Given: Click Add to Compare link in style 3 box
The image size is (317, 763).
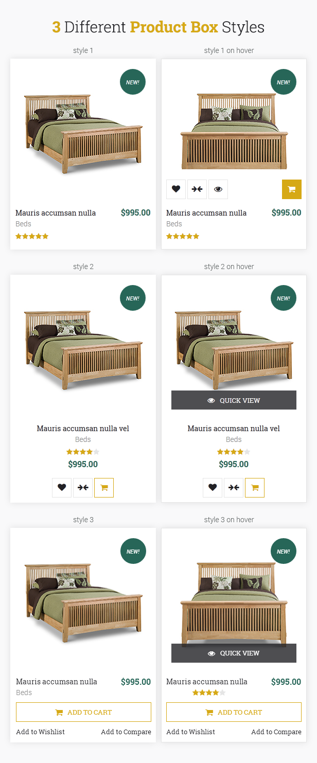Looking at the screenshot, I should click(126, 732).
